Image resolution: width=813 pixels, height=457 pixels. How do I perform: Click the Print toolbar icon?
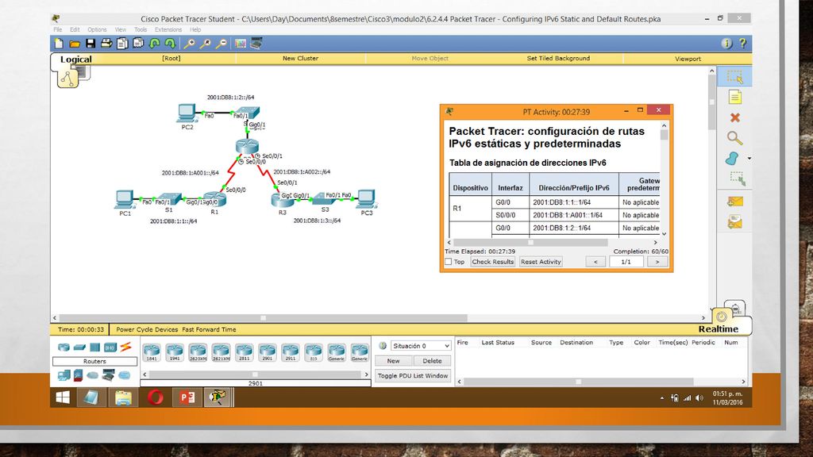(x=106, y=44)
